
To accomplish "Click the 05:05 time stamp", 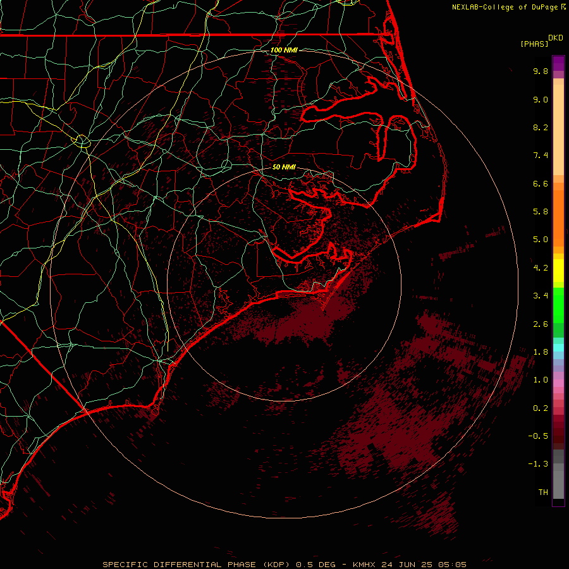I will tap(453, 565).
